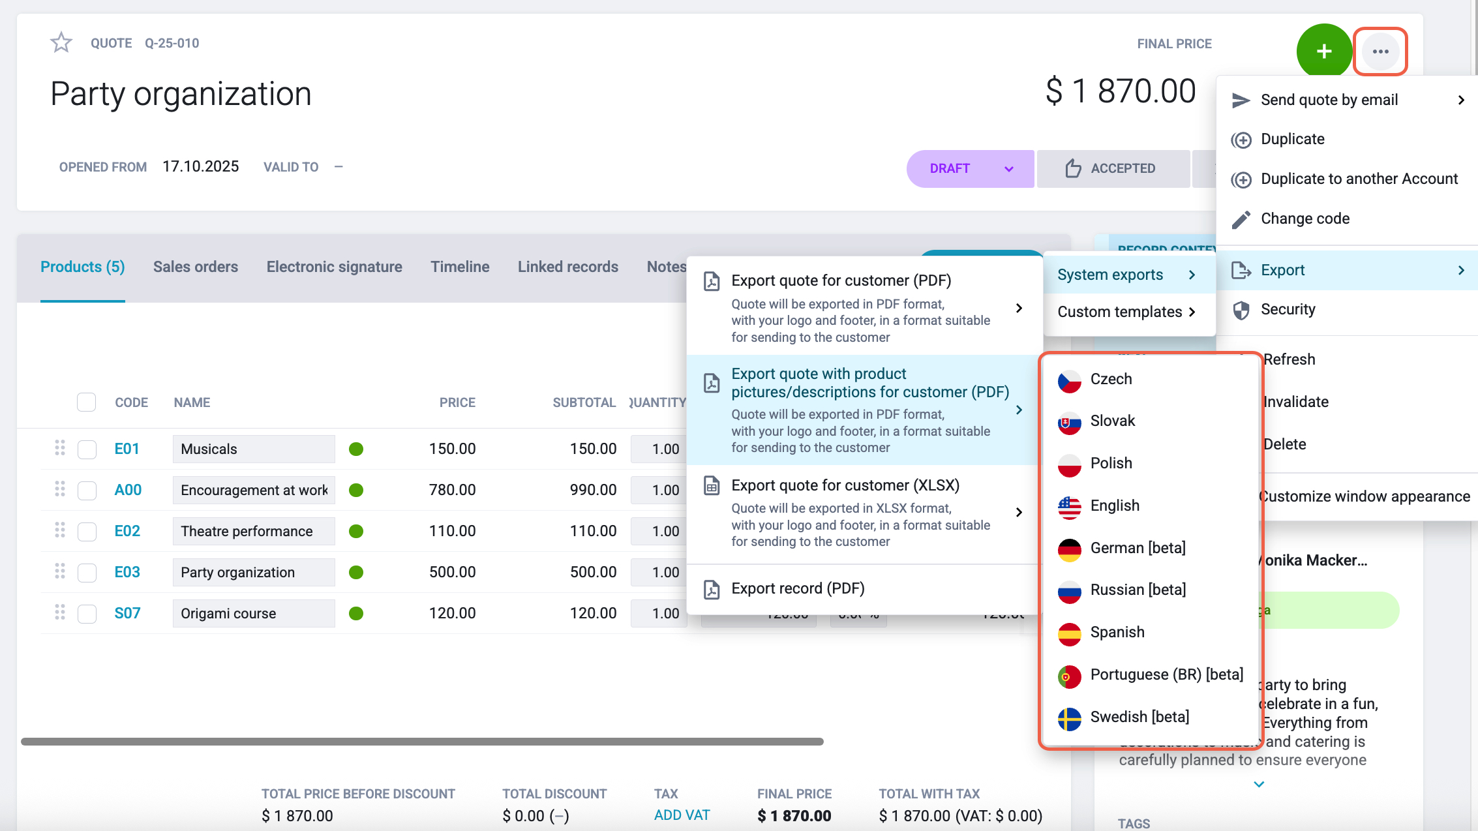Click the ADD VAT link
The height and width of the screenshot is (831, 1478).
coord(682,815)
